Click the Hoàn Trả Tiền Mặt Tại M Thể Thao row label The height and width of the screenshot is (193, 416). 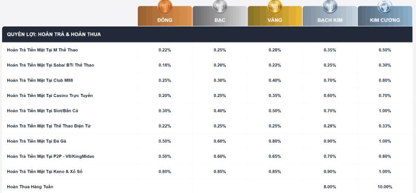tap(42, 50)
